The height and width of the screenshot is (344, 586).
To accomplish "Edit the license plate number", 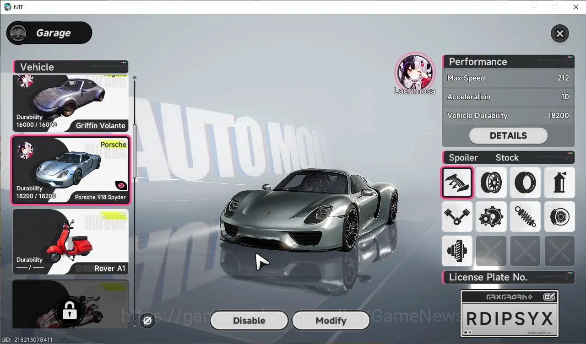I will (549, 297).
